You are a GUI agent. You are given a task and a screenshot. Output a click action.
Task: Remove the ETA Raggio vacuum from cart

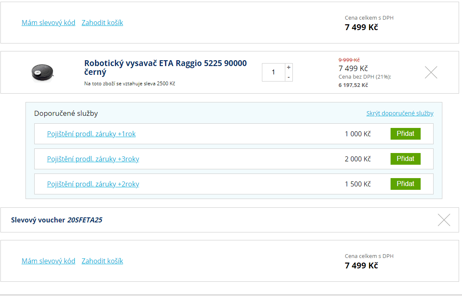point(431,72)
